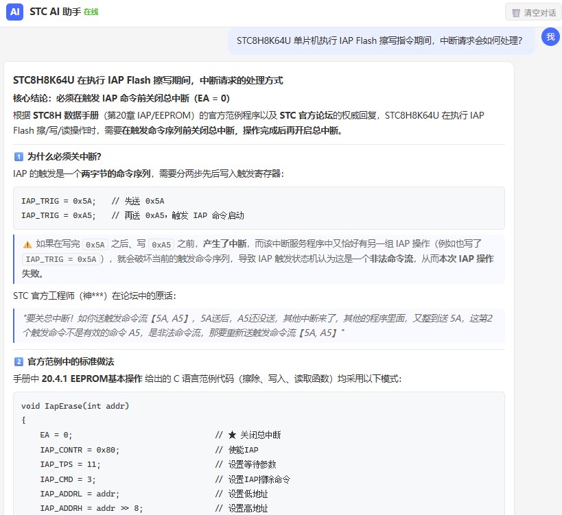Click void IapErase(int addr) code line
562x515 pixels.
click(75, 406)
